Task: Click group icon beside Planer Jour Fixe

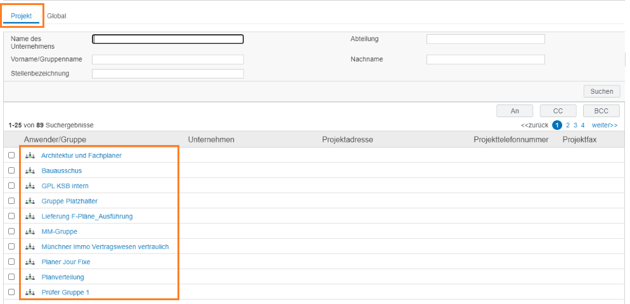Action: pos(30,262)
